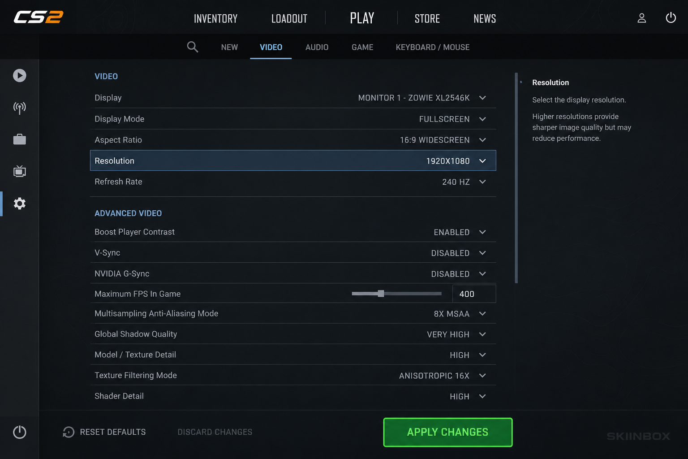688x459 pixels.
Task: Switch to the New settings tab
Action: 229,47
